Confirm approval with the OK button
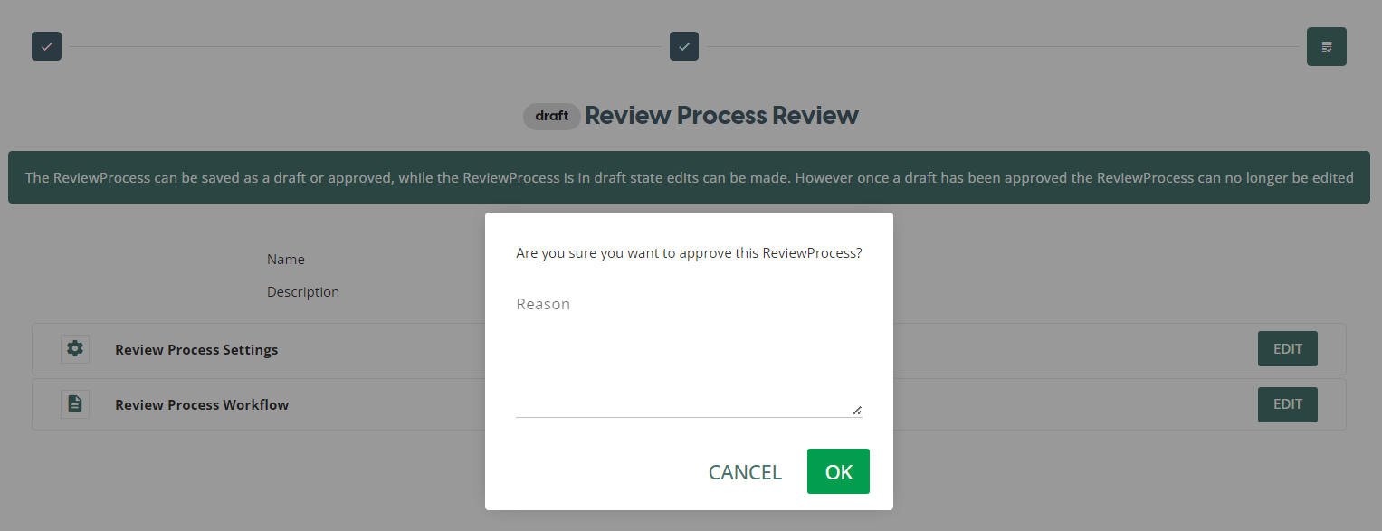The height and width of the screenshot is (531, 1382). [838, 471]
